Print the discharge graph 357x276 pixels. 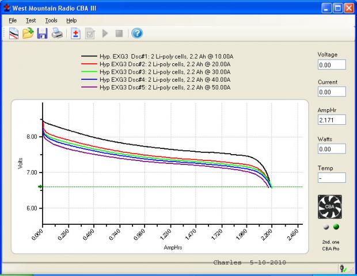57,34
